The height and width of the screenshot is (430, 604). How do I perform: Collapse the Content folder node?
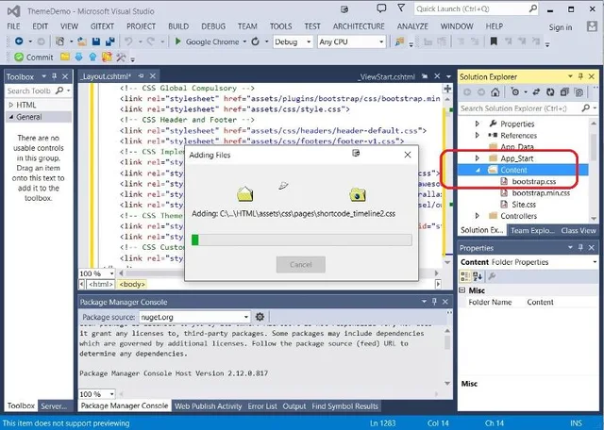[478, 170]
